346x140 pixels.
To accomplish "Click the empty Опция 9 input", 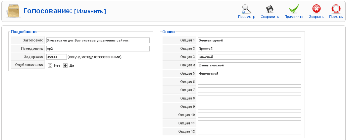I will click(x=249, y=107).
